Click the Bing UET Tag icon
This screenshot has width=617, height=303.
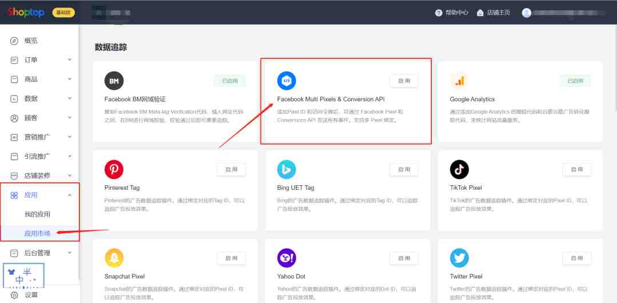coord(286,169)
